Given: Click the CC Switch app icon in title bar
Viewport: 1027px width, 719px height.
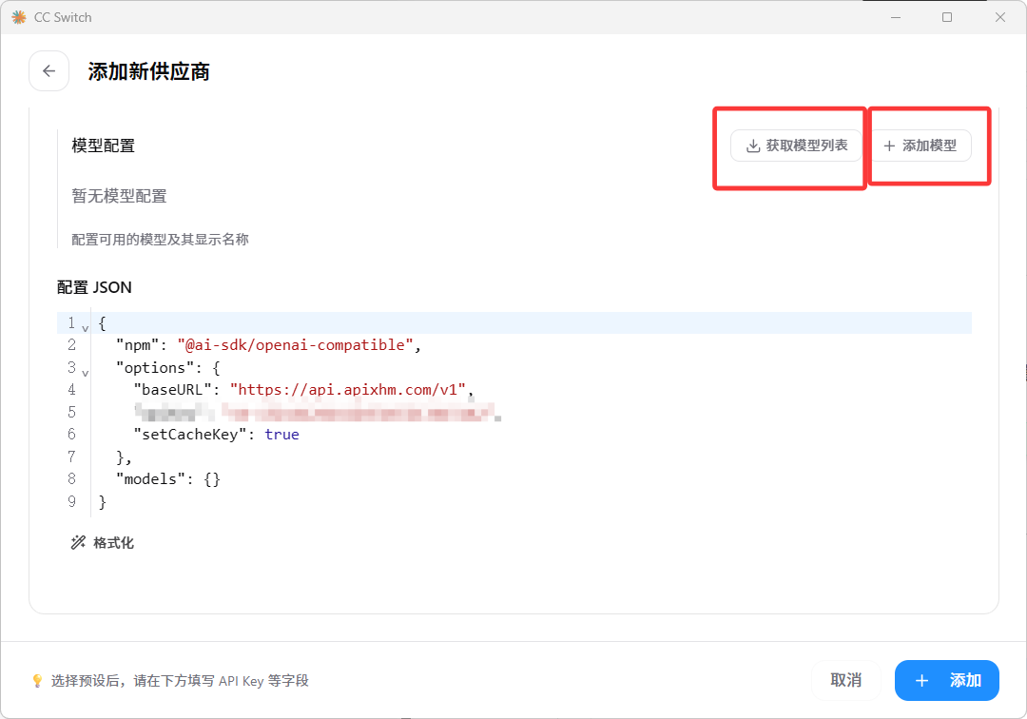Looking at the screenshot, I should [19, 18].
